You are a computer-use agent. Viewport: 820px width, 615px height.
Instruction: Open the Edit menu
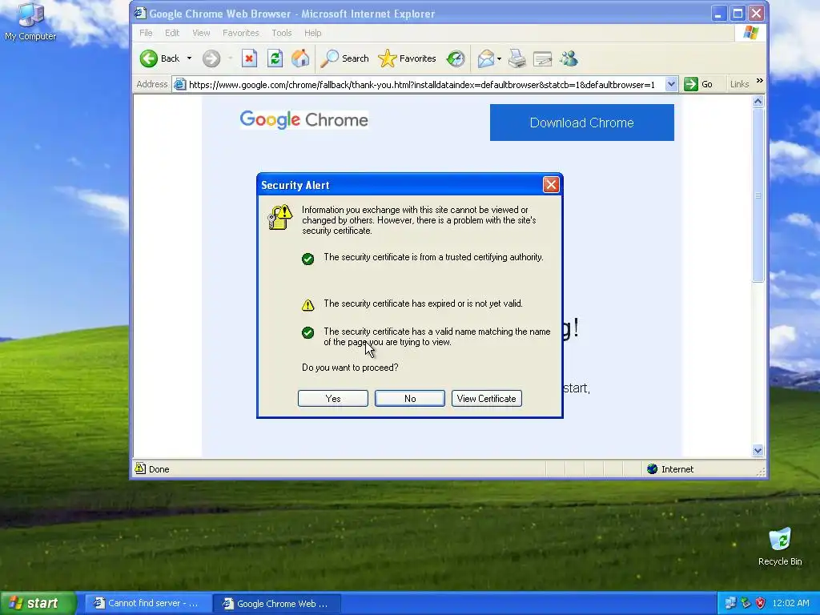tap(172, 33)
